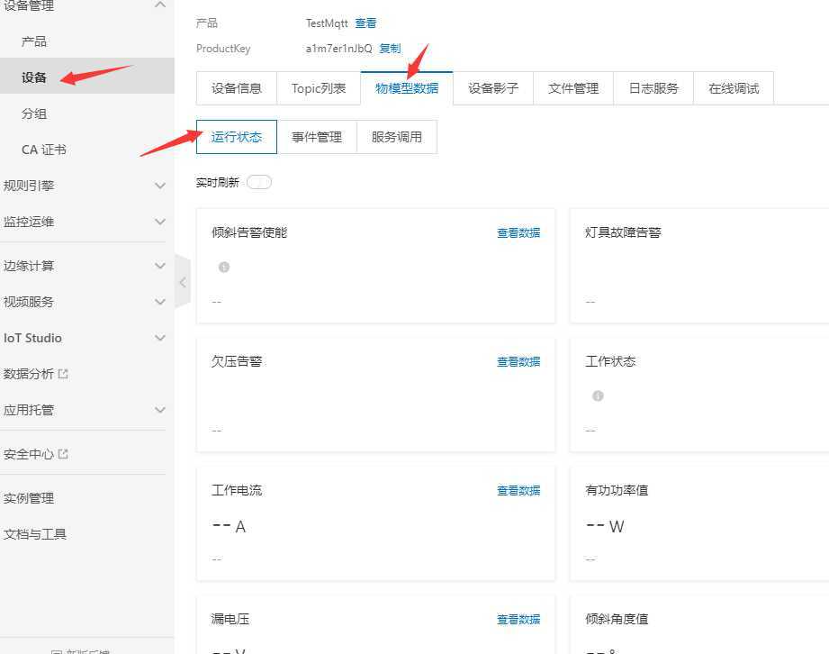Collapse the 设备管理 section chevron

[x=160, y=5]
